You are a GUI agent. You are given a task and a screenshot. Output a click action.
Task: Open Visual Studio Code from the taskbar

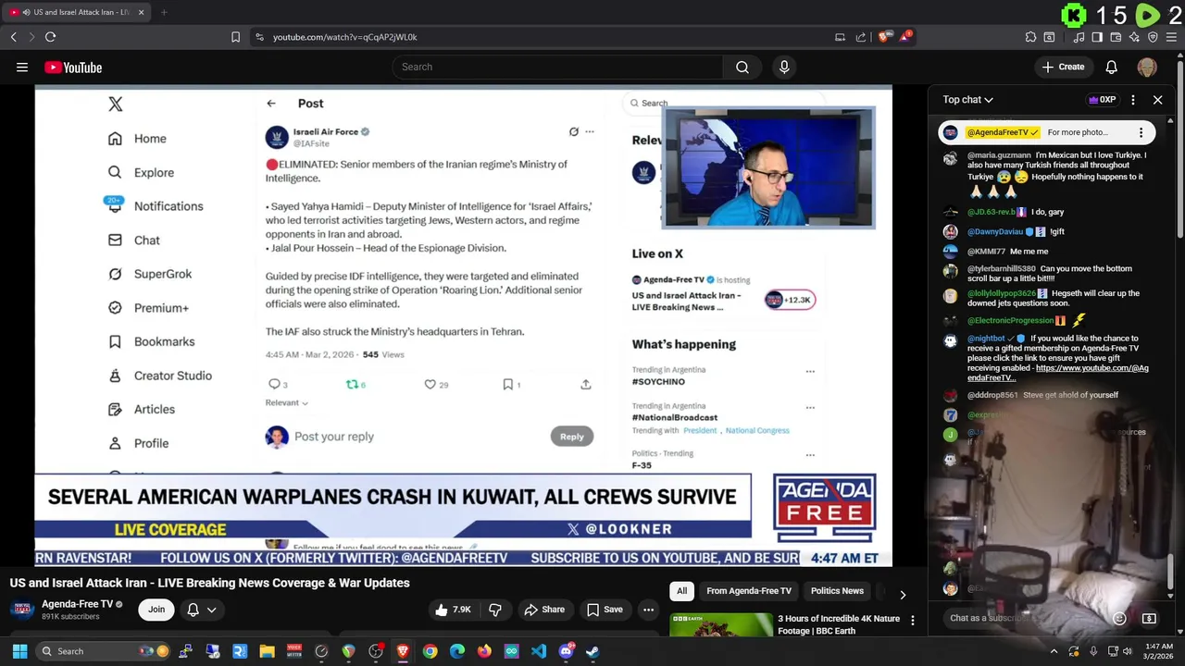click(x=539, y=651)
